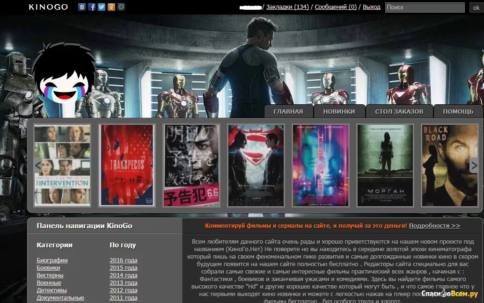Open the VK social icon

coord(82,7)
